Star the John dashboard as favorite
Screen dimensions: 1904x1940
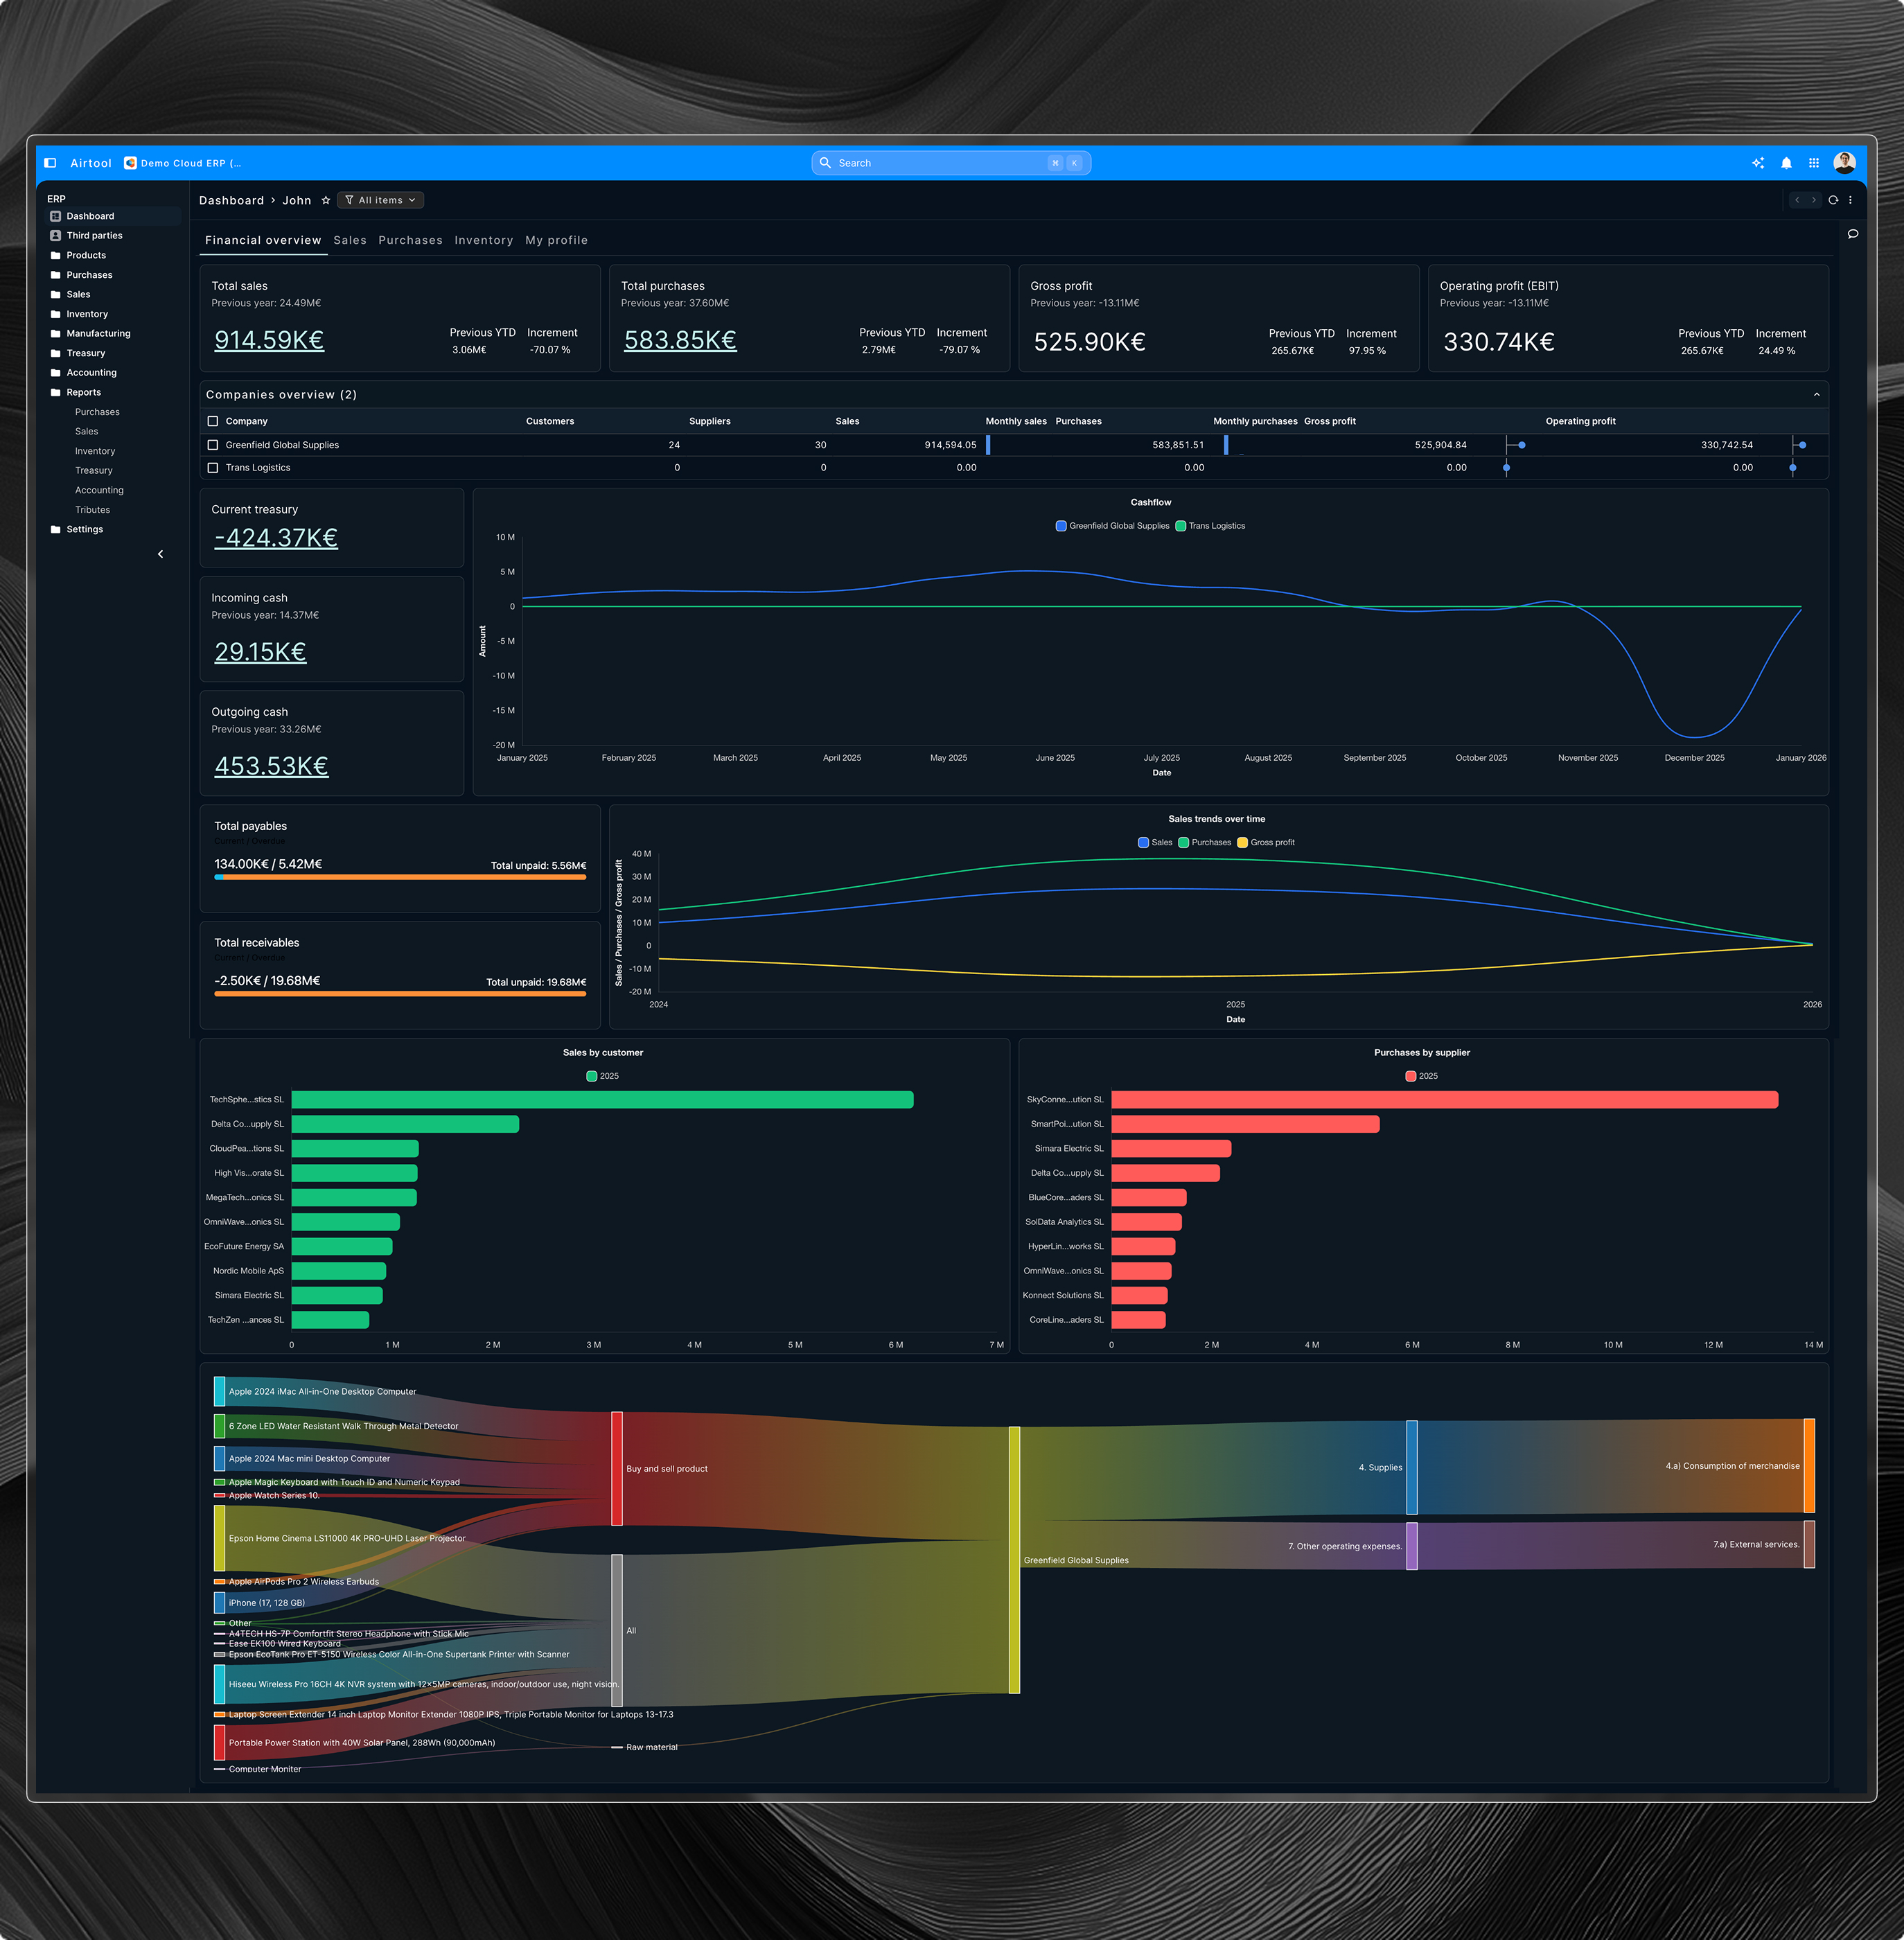coord(326,200)
